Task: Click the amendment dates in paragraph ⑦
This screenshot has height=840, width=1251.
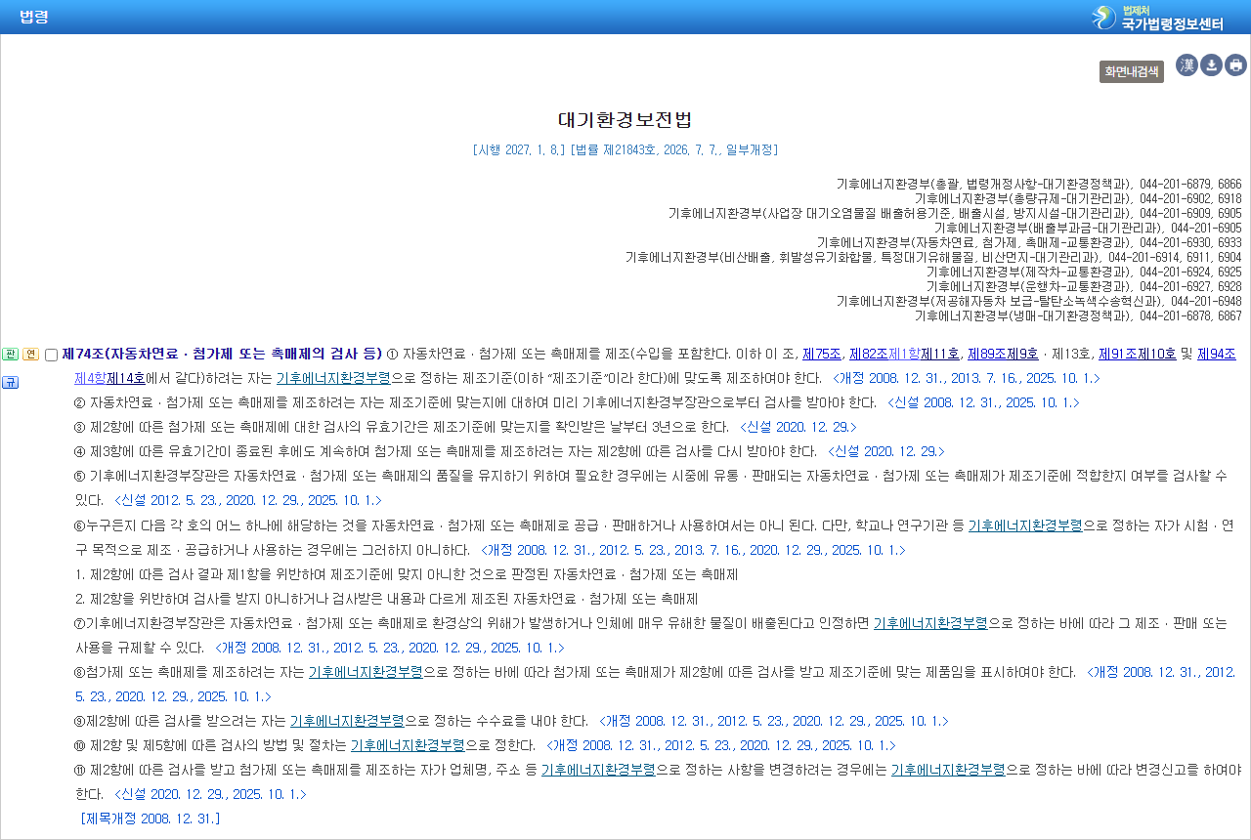Action: pos(390,647)
